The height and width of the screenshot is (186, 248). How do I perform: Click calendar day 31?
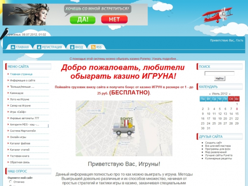pyautogui.click(x=208, y=128)
